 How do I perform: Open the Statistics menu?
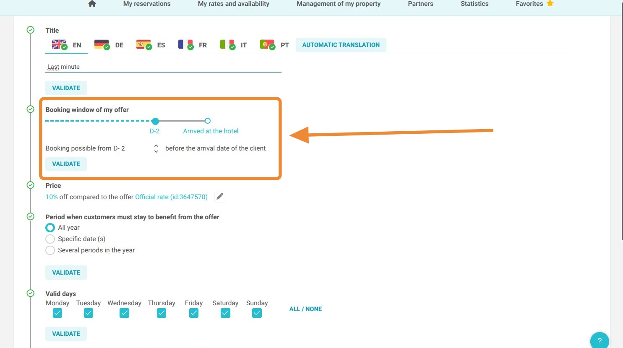coord(474,4)
